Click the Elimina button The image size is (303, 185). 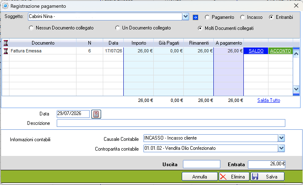click(234, 176)
